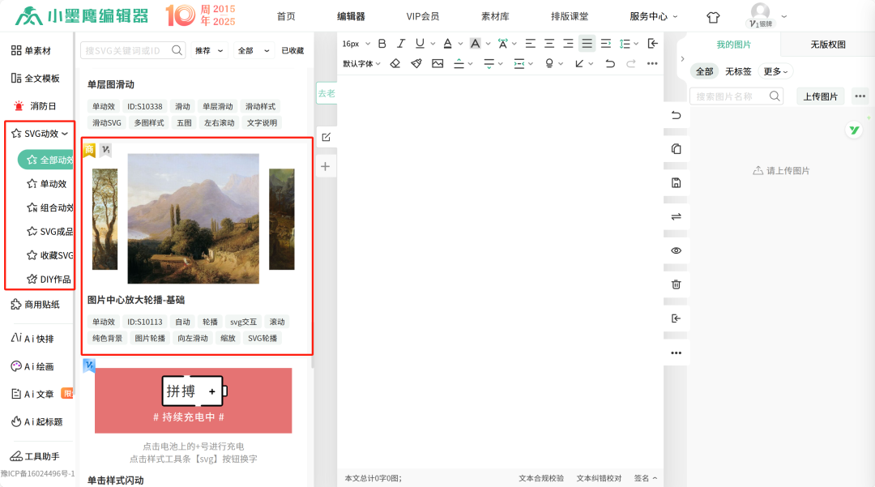875x487 pixels.
Task: Click the italic formatting icon
Action: 401,44
